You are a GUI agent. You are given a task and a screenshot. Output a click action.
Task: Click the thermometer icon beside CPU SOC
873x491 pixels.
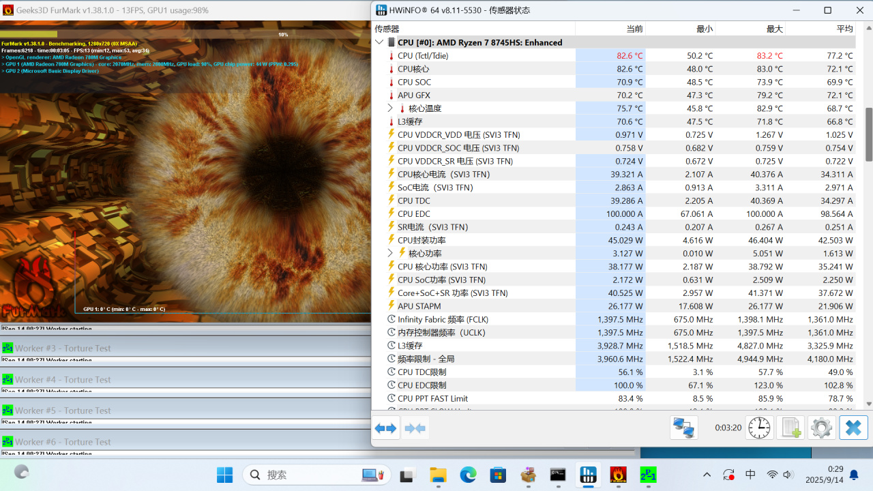[391, 82]
